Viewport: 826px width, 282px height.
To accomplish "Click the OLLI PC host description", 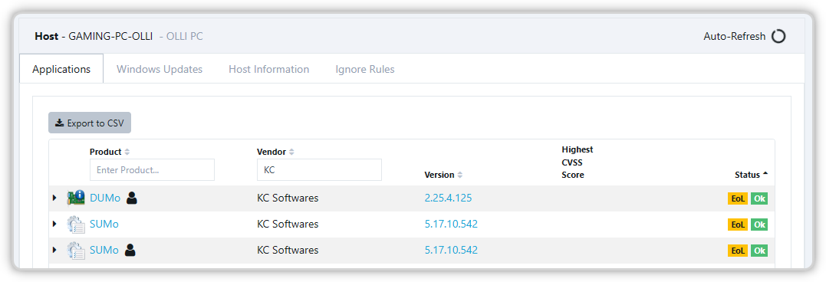I will pos(184,36).
